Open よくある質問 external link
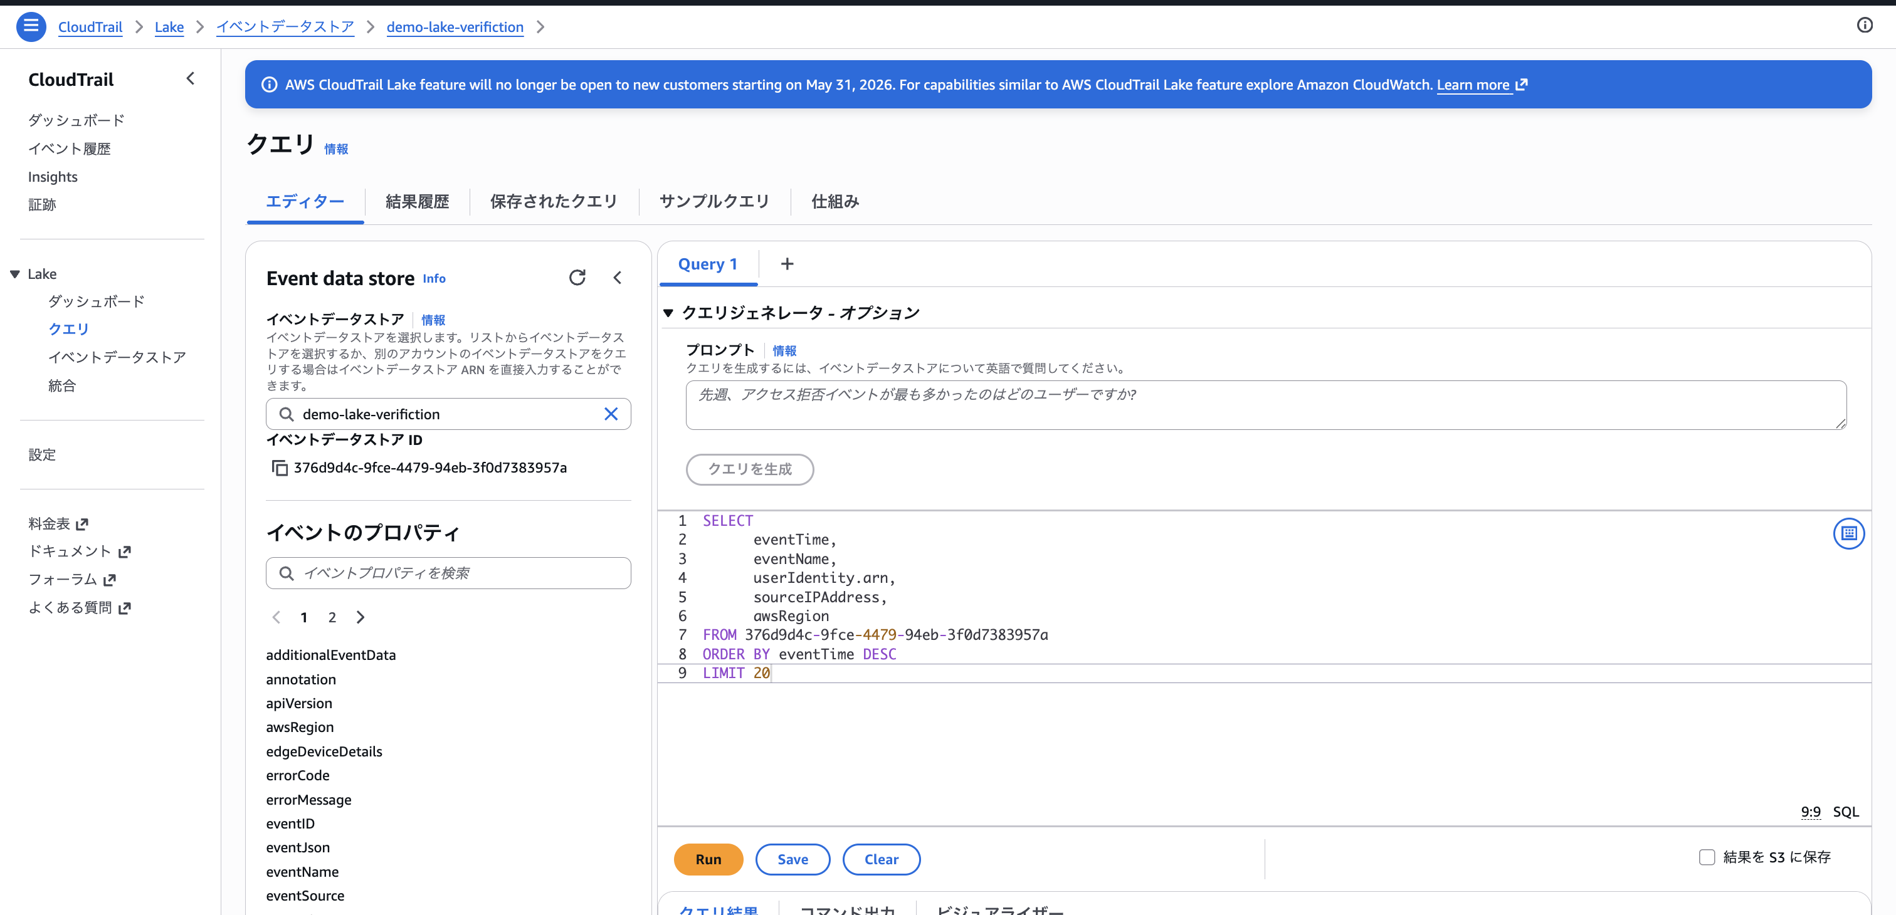Image resolution: width=1896 pixels, height=915 pixels. (x=80, y=607)
